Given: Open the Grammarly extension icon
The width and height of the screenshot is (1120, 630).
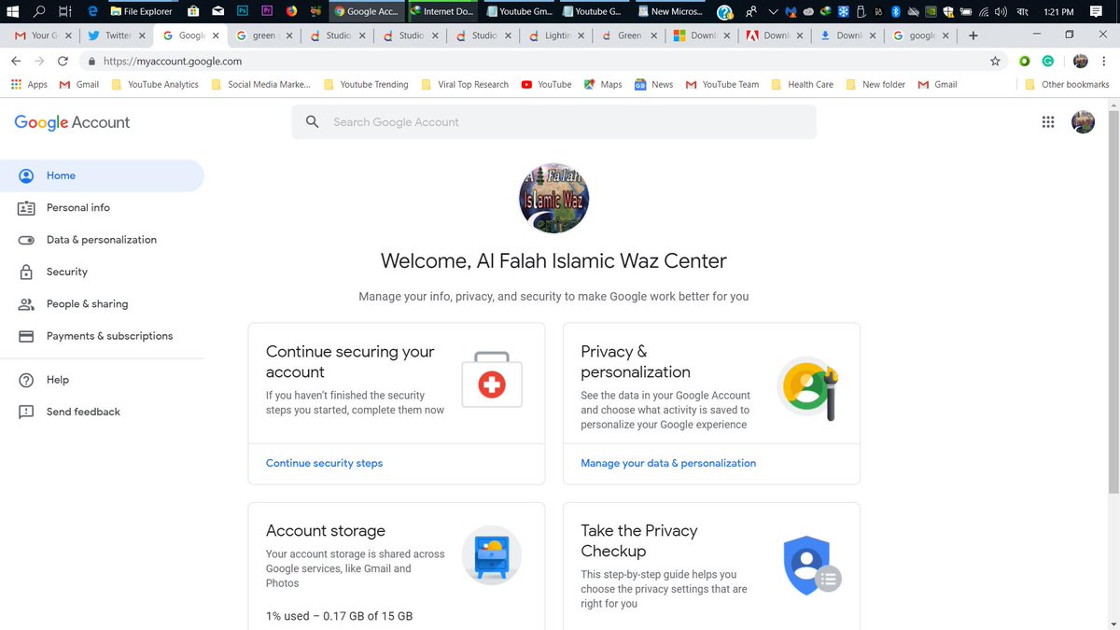Looking at the screenshot, I should pos(1048,61).
